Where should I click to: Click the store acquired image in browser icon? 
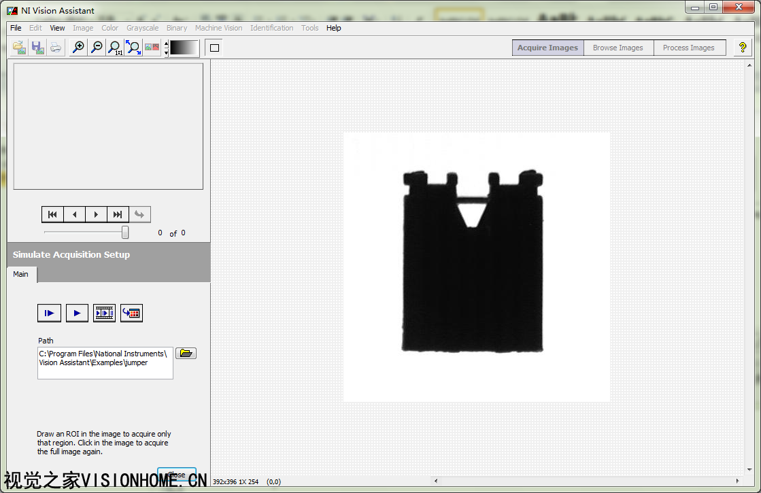coord(131,313)
